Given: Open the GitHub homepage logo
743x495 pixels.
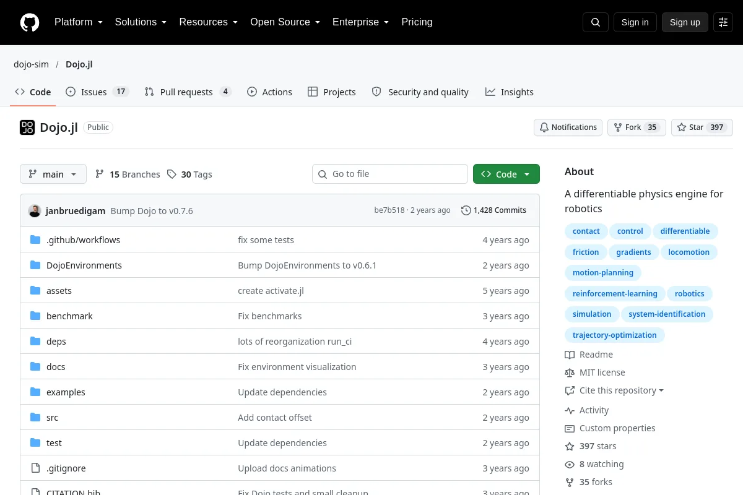Looking at the screenshot, I should [x=30, y=22].
